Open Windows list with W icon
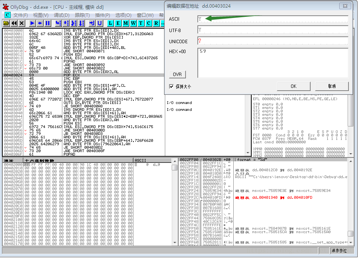 click(133, 23)
